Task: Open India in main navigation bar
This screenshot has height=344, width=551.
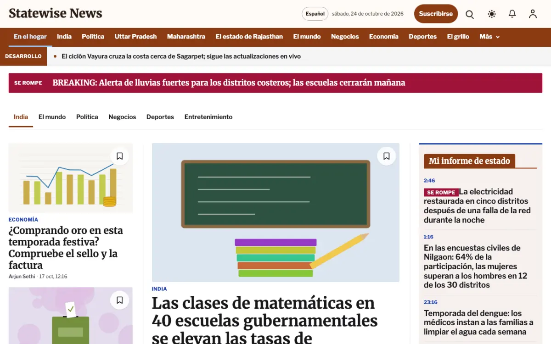Action: 64,37
